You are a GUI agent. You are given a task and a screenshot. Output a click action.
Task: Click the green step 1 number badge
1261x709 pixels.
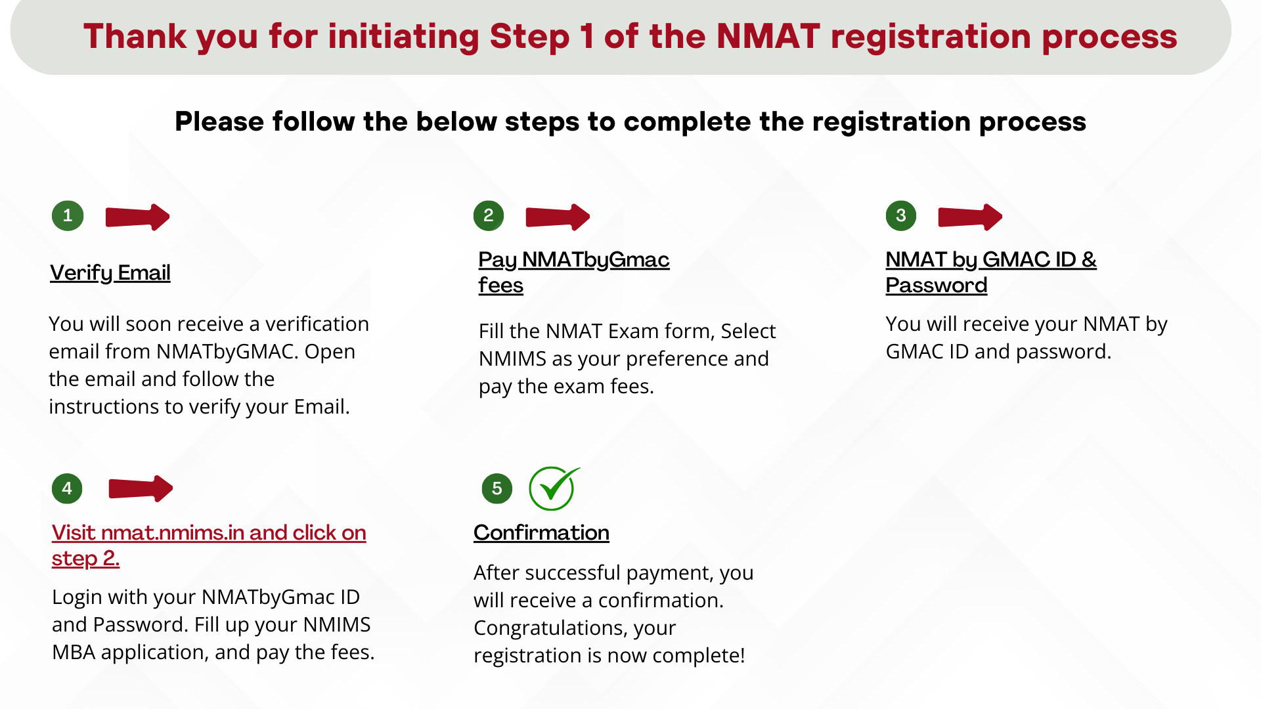click(68, 215)
